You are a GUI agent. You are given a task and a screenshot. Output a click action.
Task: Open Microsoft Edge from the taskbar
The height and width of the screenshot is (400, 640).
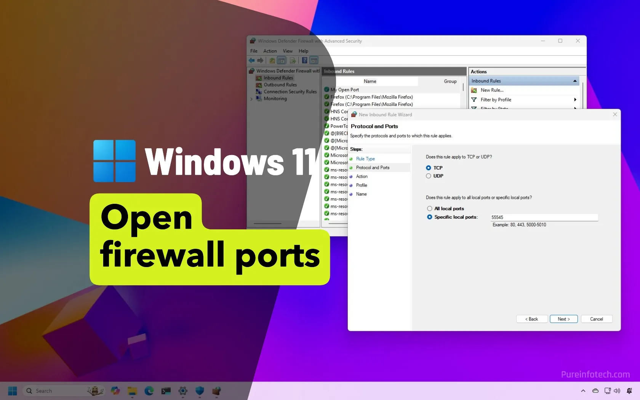[x=149, y=391]
